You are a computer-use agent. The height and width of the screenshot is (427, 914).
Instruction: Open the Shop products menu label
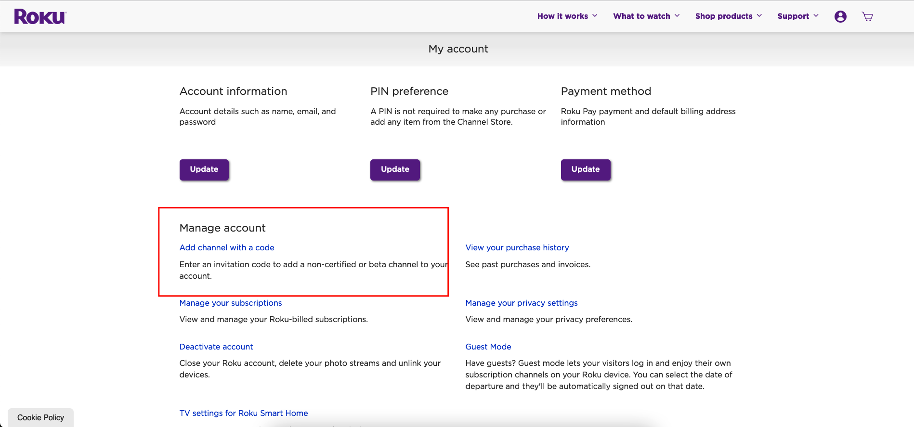(723, 16)
